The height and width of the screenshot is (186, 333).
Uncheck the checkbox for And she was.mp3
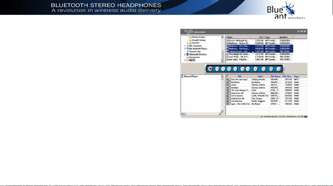click(227, 79)
